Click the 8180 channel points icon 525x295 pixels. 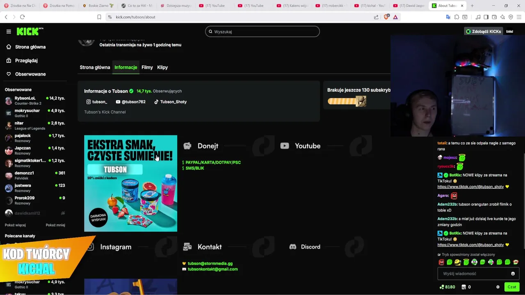[x=442, y=287]
